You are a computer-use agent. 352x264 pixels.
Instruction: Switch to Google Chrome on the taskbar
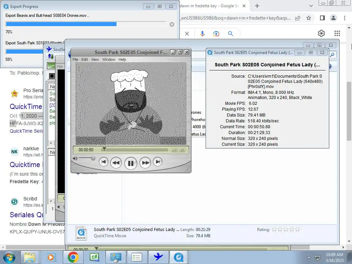point(73,257)
